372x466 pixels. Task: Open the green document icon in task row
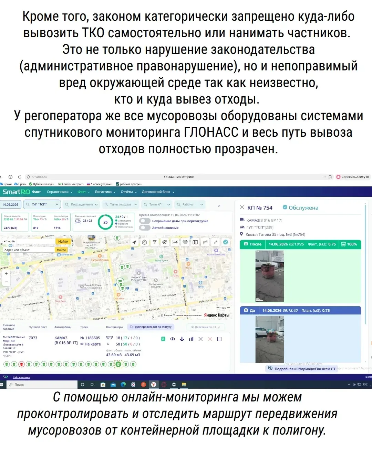pyautogui.click(x=163, y=339)
